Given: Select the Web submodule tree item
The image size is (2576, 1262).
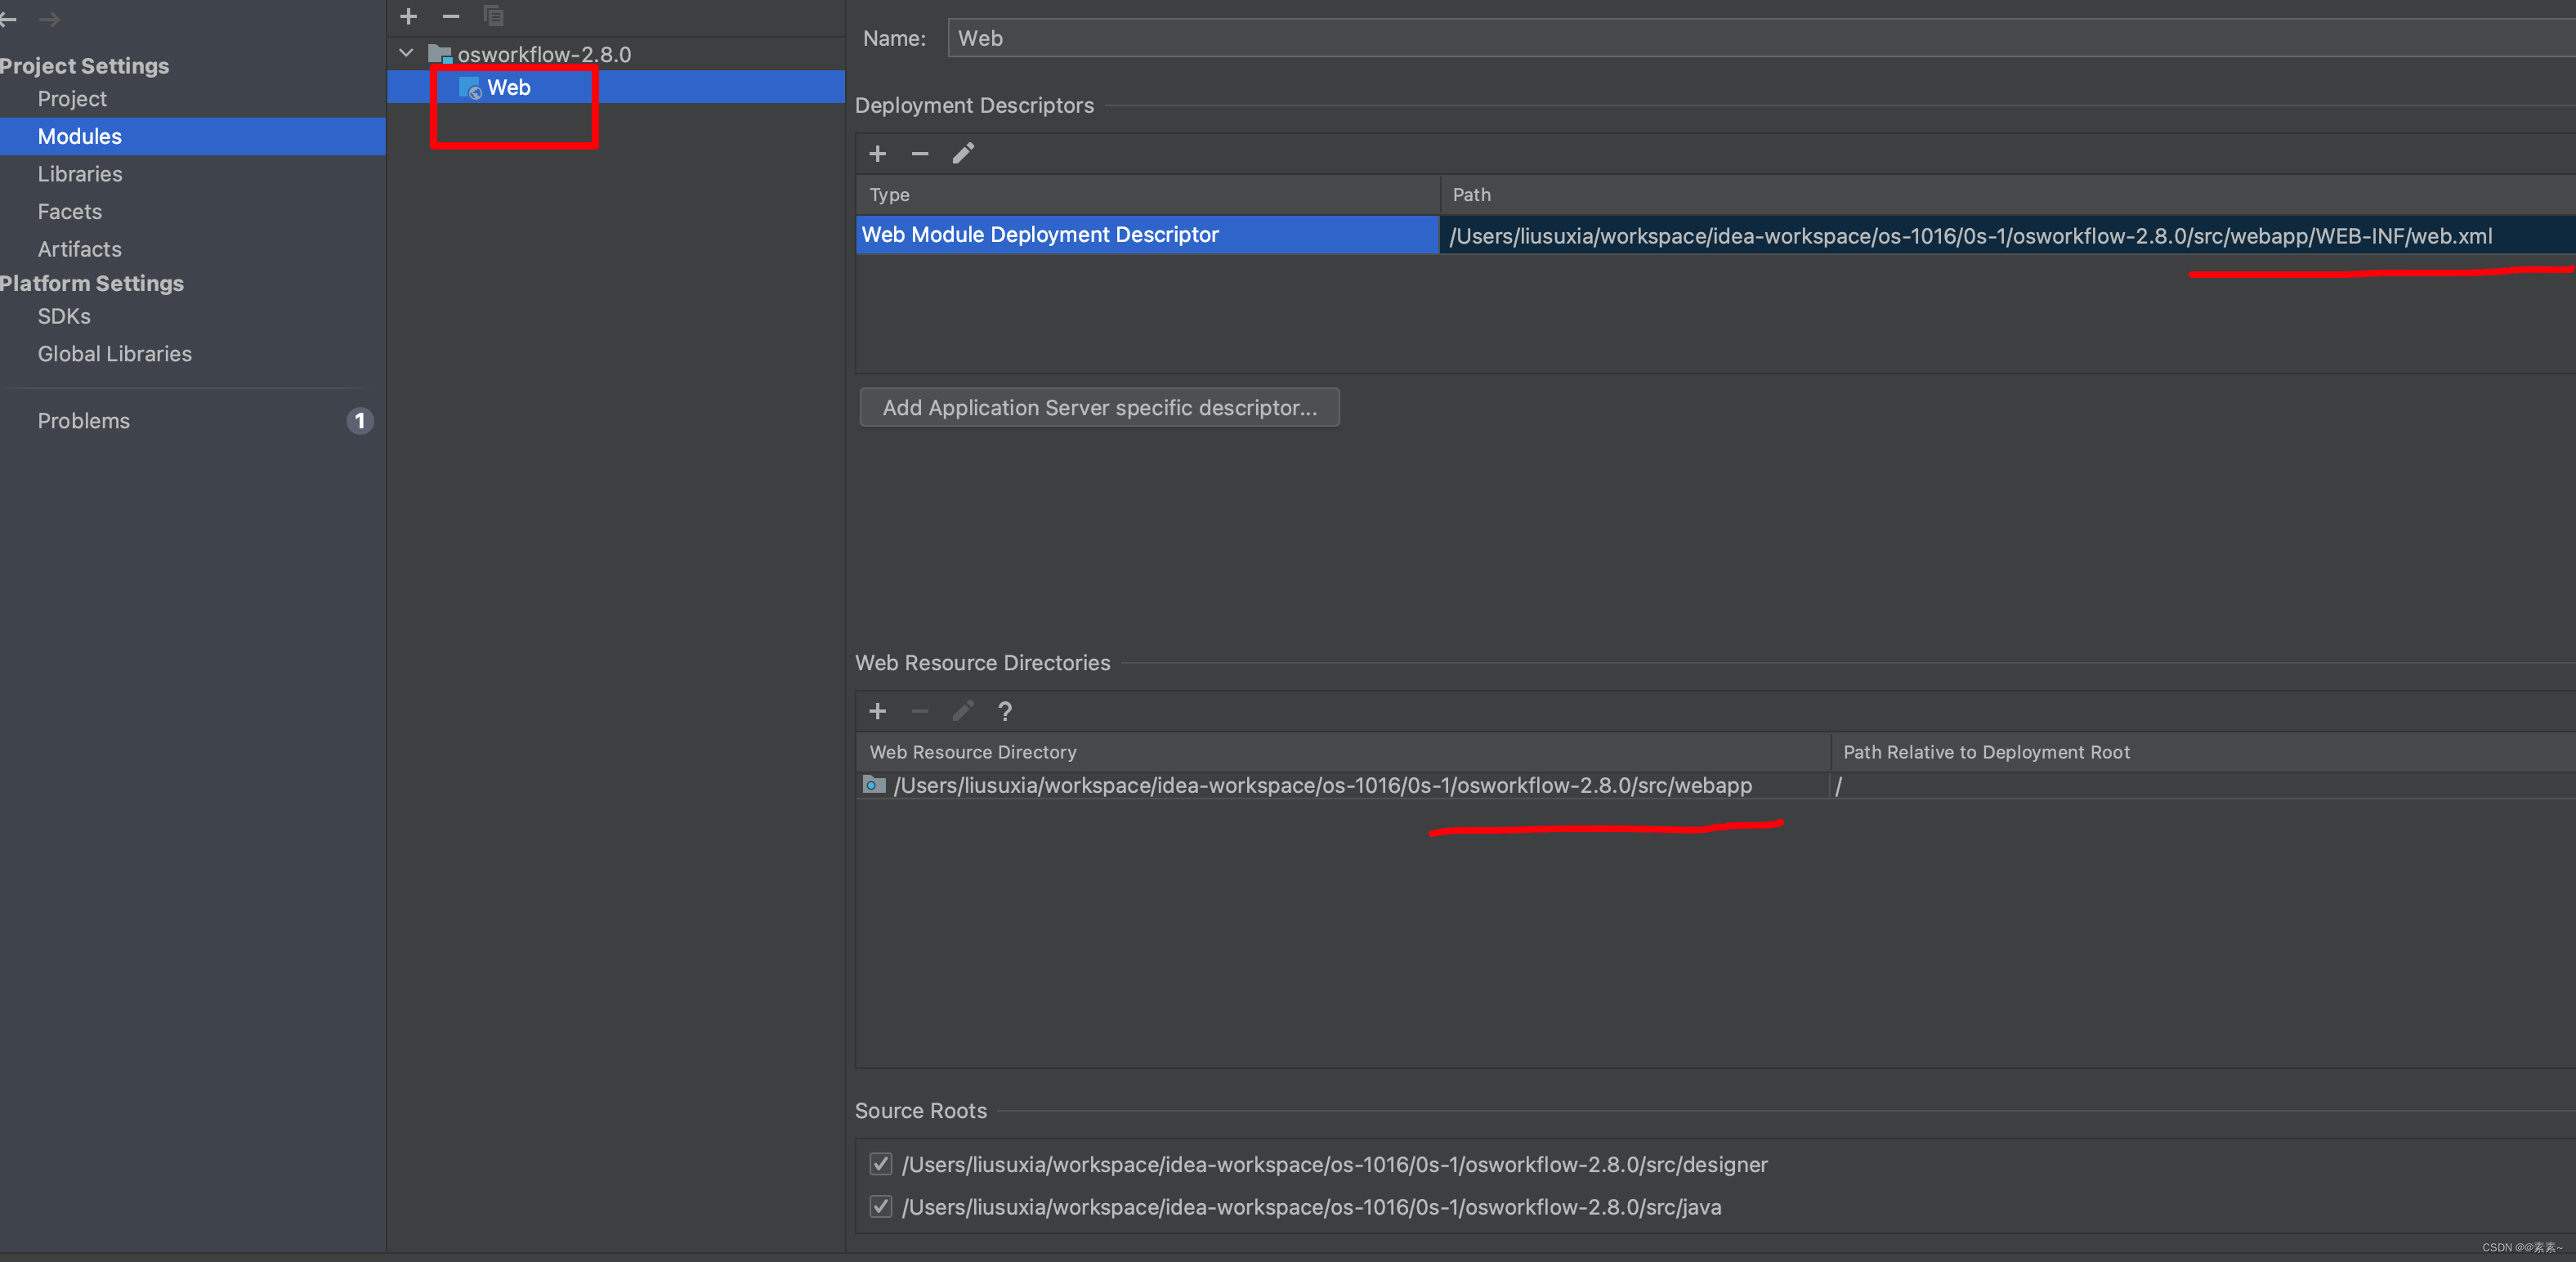Looking at the screenshot, I should [509, 87].
